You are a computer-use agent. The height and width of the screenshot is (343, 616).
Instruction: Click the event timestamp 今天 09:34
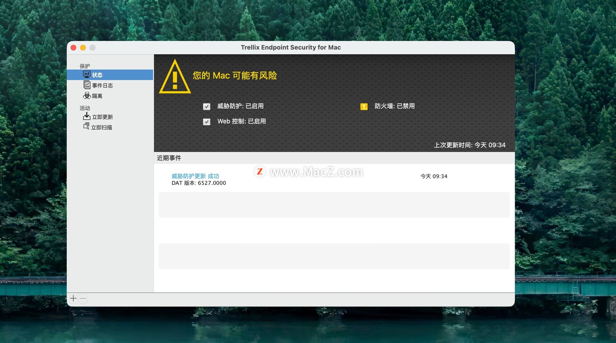(x=434, y=176)
